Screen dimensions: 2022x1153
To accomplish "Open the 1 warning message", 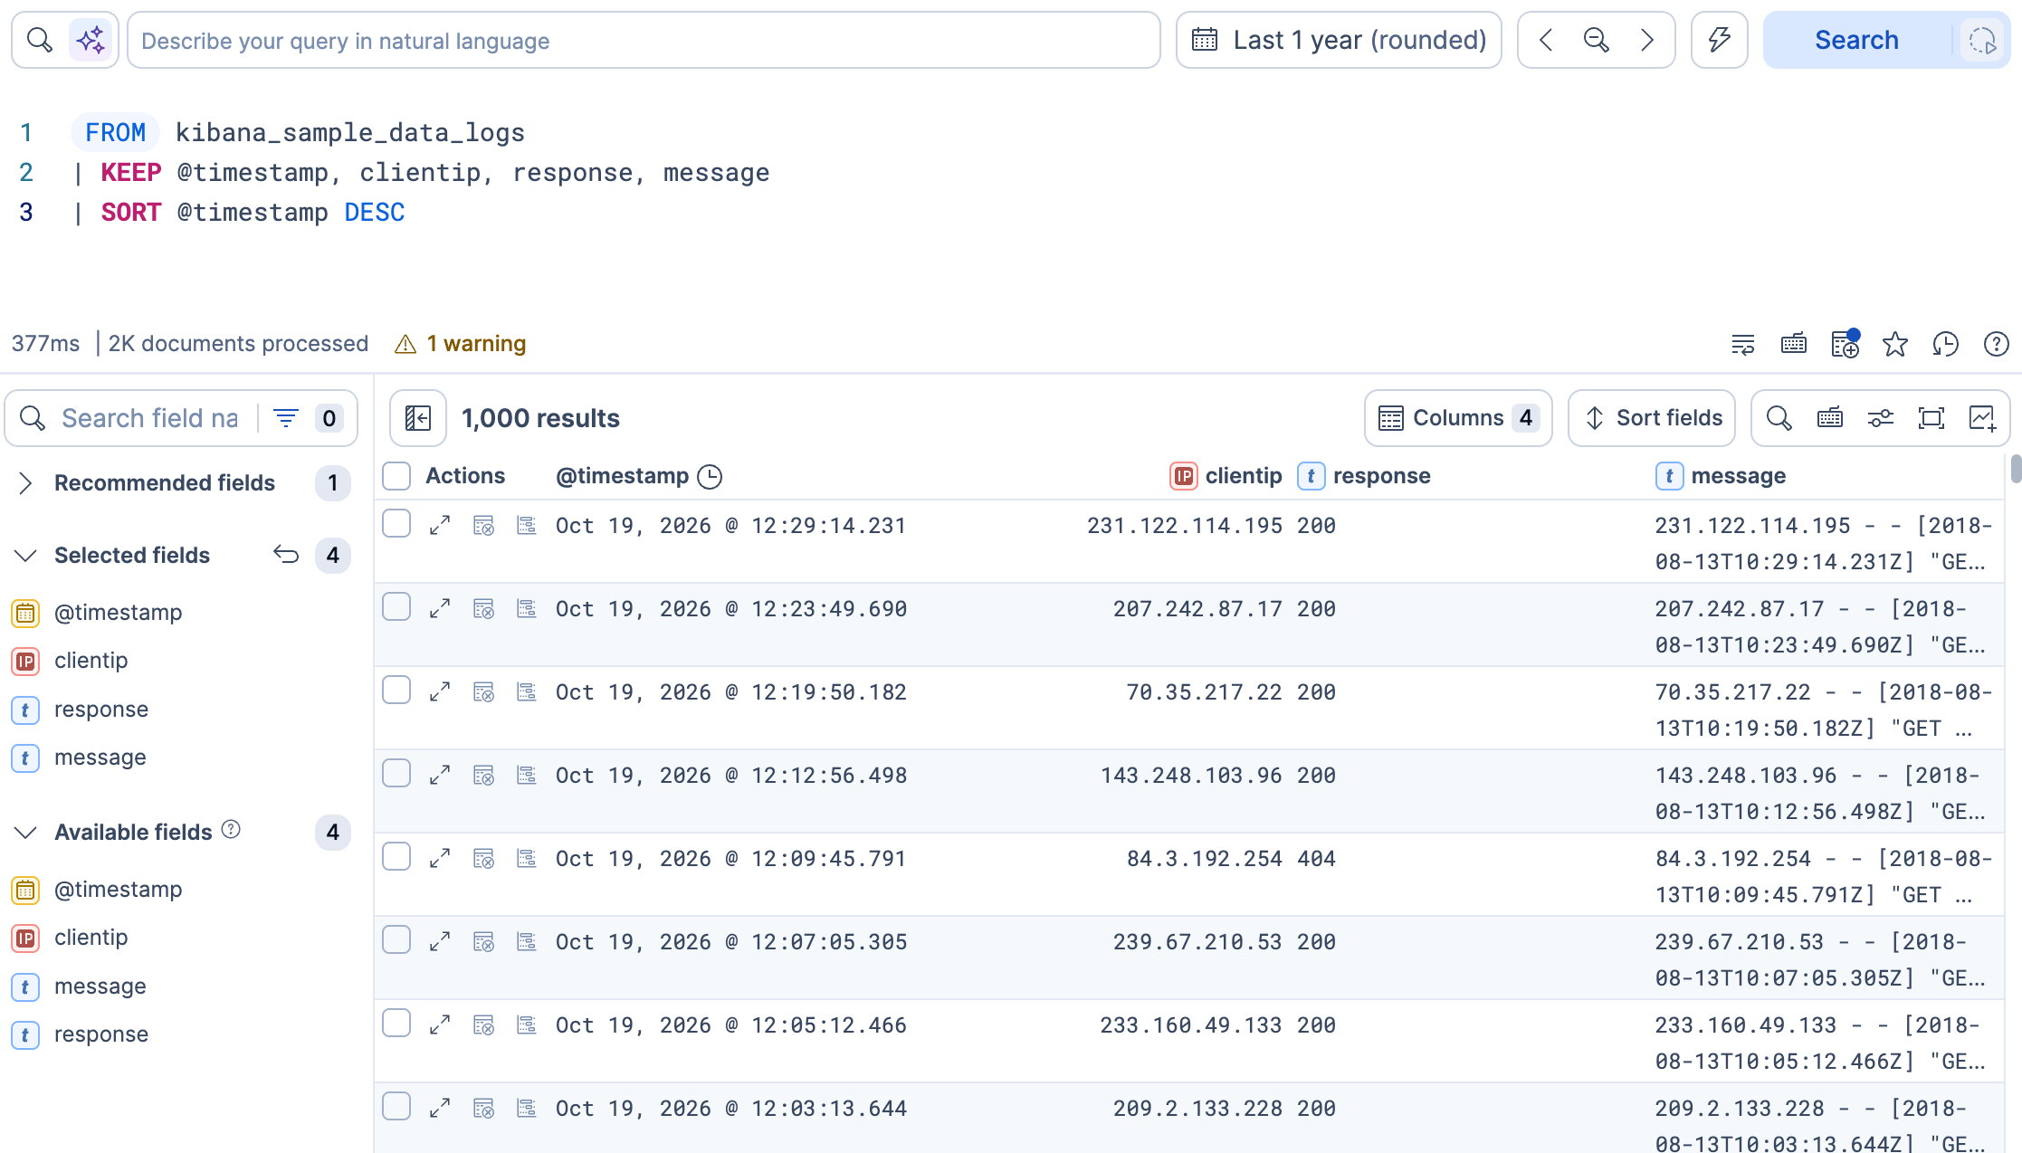I will pos(461,344).
